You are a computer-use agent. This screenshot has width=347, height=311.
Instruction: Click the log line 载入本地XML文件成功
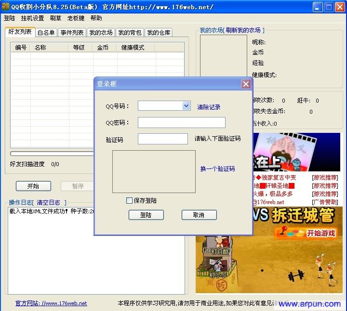point(51,211)
